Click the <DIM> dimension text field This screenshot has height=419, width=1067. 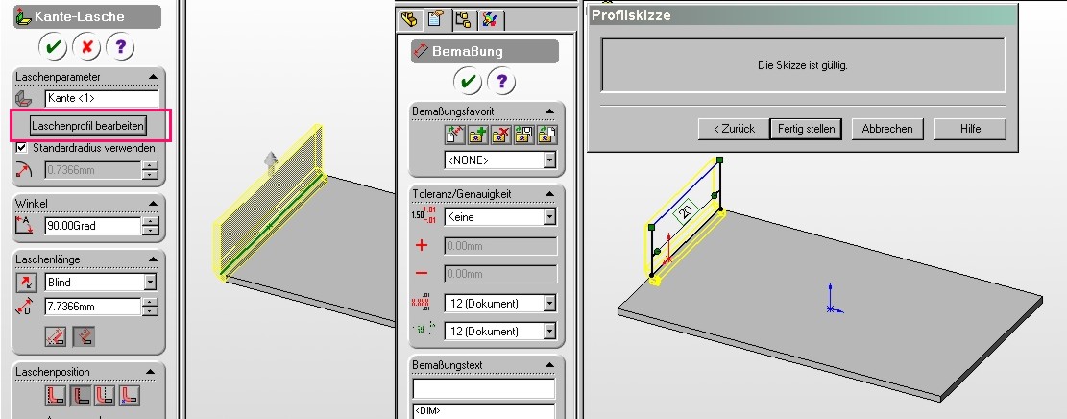pyautogui.click(x=484, y=411)
